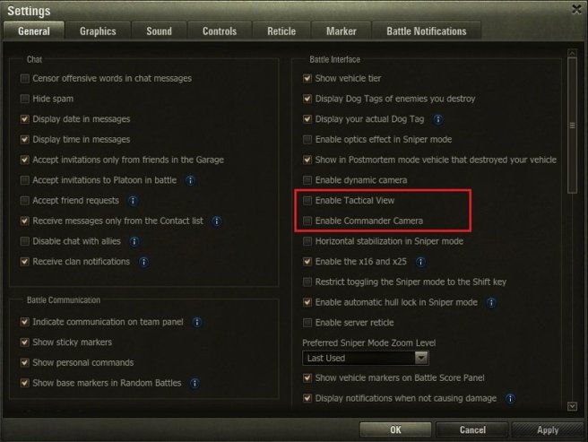Open info for automatic hull lock in Sniper mode
The image size is (588, 442).
491,302
